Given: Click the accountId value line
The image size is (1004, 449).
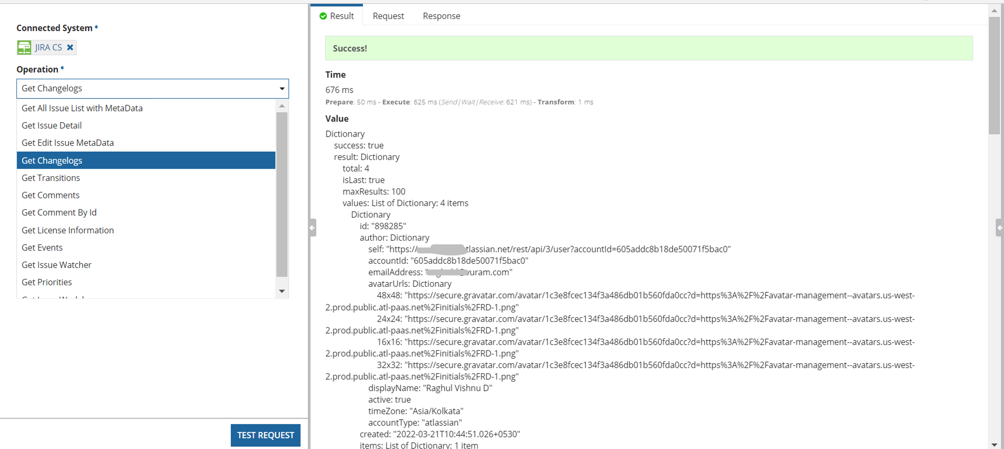Looking at the screenshot, I should tap(448, 260).
